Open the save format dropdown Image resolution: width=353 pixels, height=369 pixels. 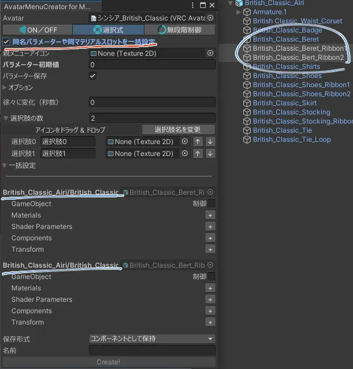tap(152, 339)
